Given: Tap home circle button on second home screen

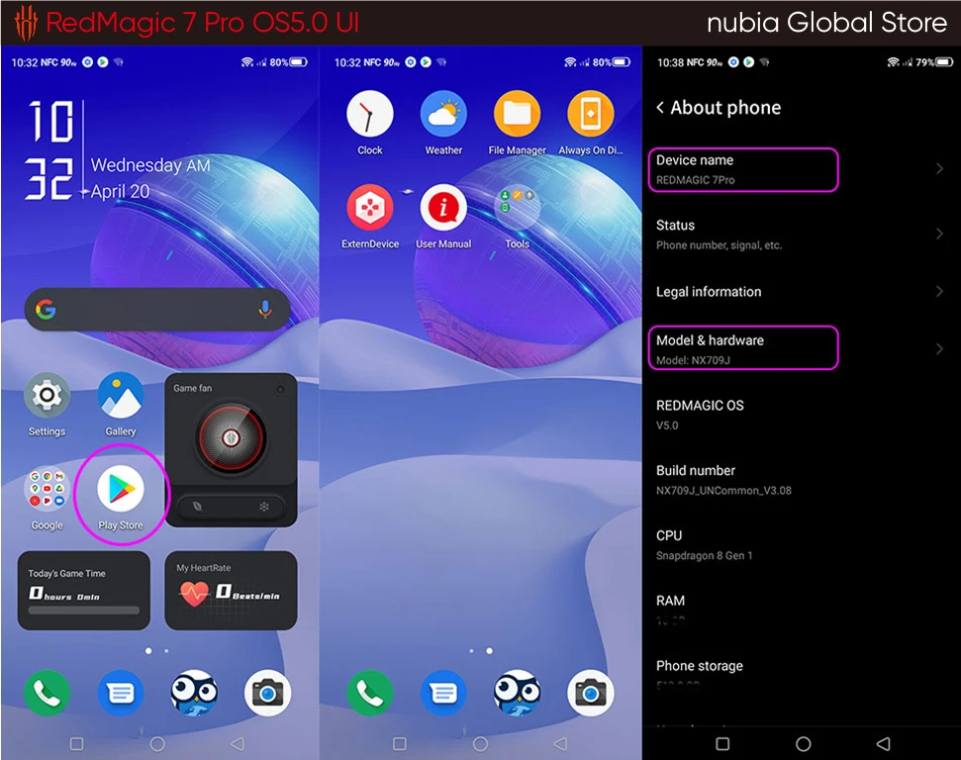Looking at the screenshot, I should point(481,744).
